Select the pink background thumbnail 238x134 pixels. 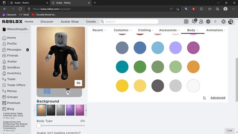tap(80, 110)
